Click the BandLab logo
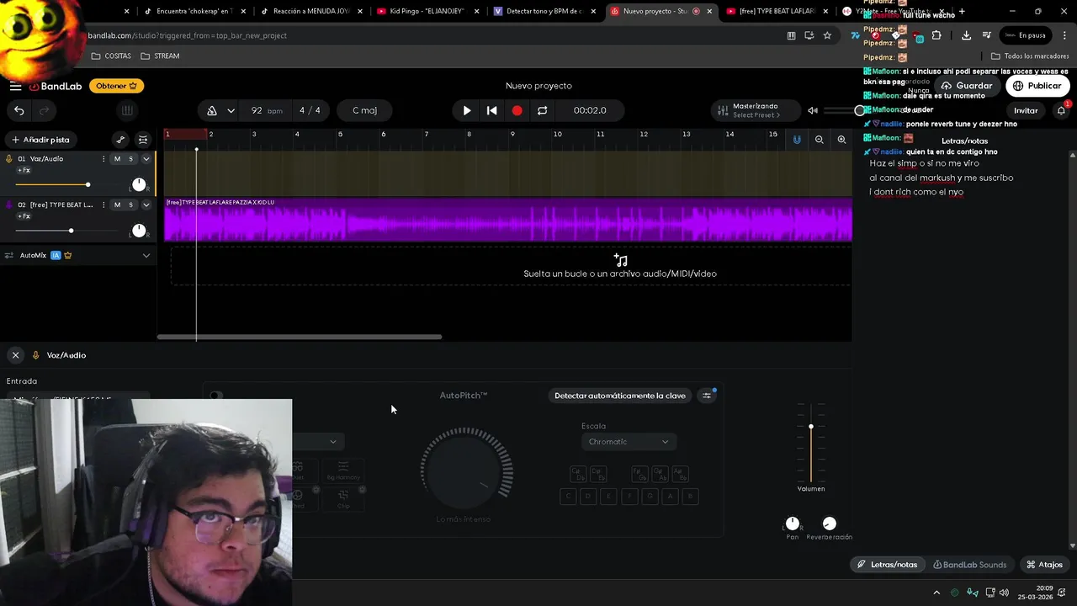This screenshot has height=606, width=1077. point(56,86)
